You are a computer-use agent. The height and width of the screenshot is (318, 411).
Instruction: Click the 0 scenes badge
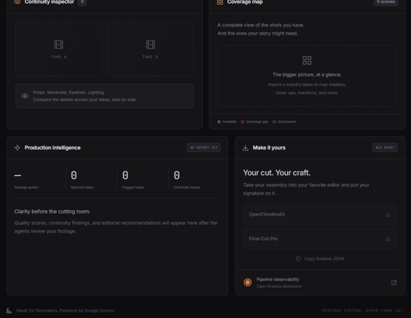tap(386, 2)
